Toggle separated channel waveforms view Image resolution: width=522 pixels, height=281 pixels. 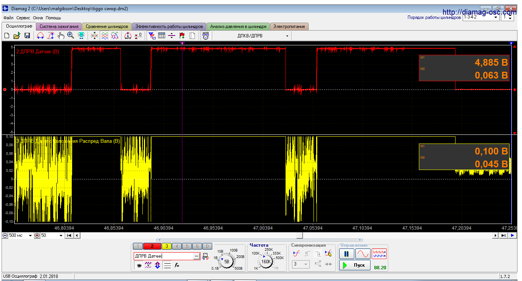click(105, 36)
